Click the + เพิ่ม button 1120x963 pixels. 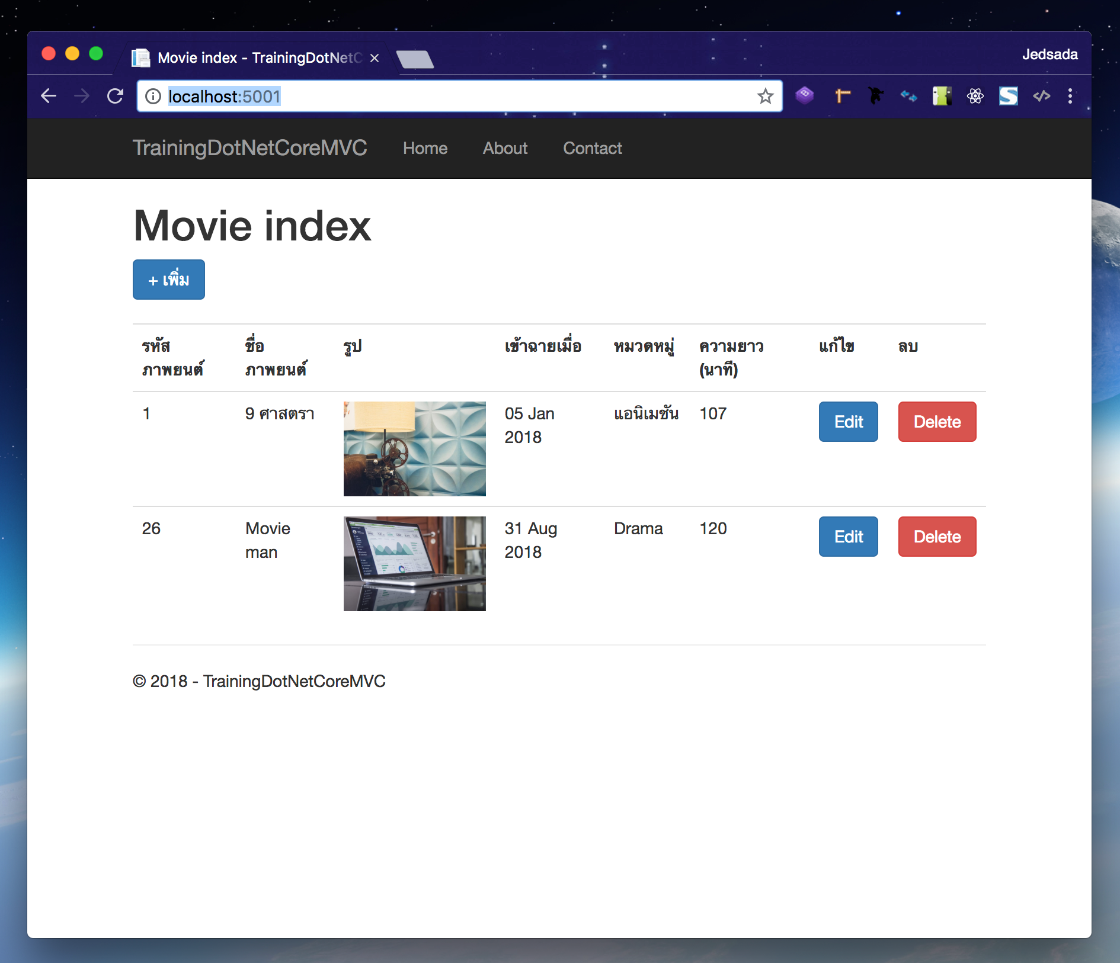(x=168, y=279)
